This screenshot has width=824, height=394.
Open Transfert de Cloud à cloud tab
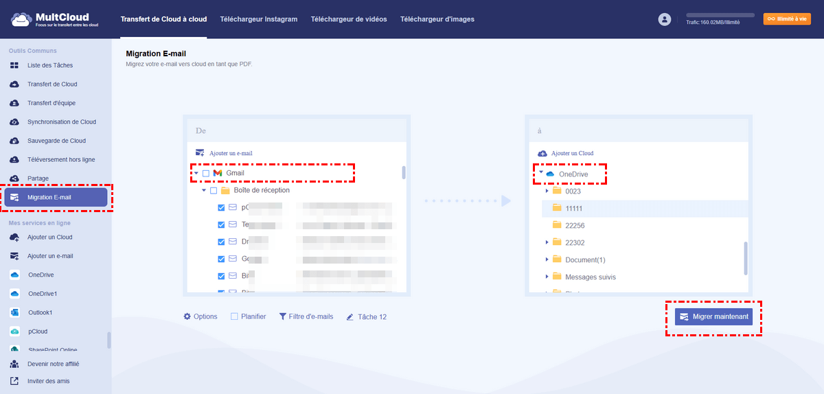click(x=163, y=19)
